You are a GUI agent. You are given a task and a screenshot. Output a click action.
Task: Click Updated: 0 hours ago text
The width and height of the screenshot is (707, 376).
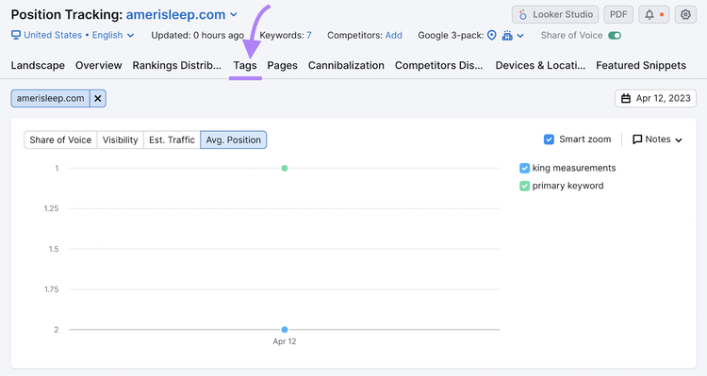click(x=198, y=35)
